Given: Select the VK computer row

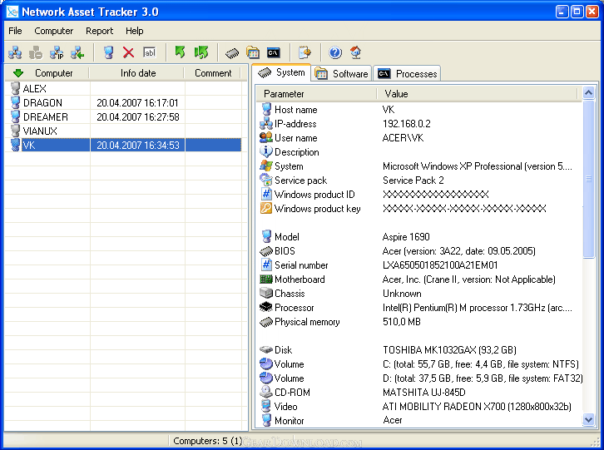Looking at the screenshot, I should [x=123, y=145].
